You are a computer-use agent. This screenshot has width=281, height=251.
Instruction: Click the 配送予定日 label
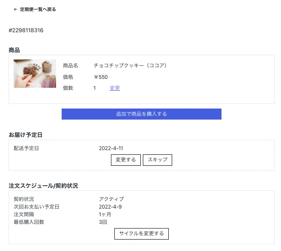click(x=26, y=148)
